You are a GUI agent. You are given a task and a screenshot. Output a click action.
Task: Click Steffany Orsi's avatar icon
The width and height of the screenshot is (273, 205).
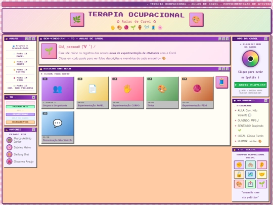click(x=10, y=154)
